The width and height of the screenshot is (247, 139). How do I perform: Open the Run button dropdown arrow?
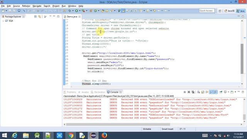coord(80,11)
